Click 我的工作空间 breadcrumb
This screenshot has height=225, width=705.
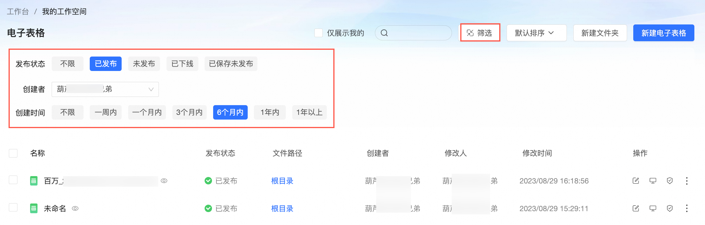(64, 11)
